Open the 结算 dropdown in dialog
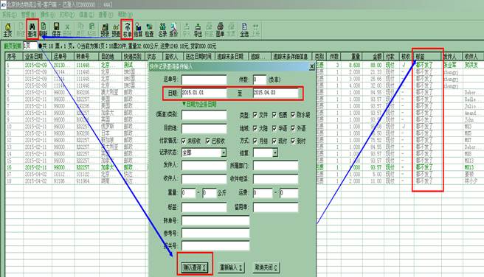Screen dimensions: 484x277 tap(275, 152)
